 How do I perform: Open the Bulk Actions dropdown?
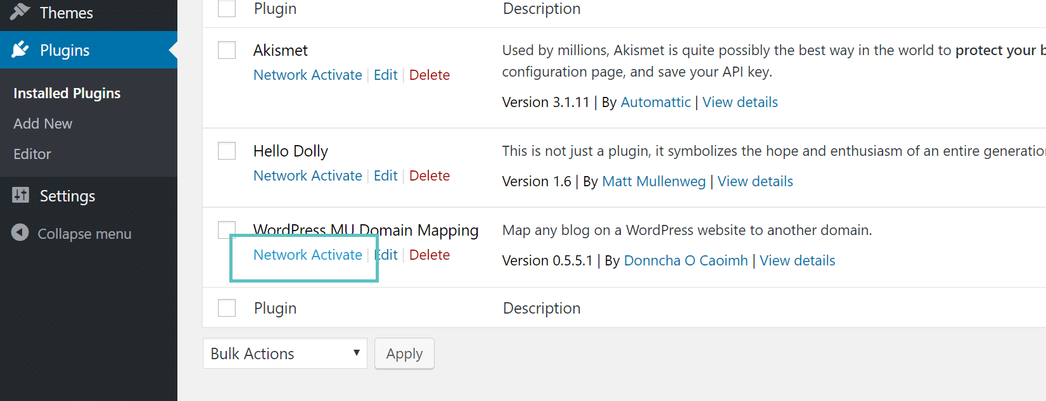[x=285, y=353]
